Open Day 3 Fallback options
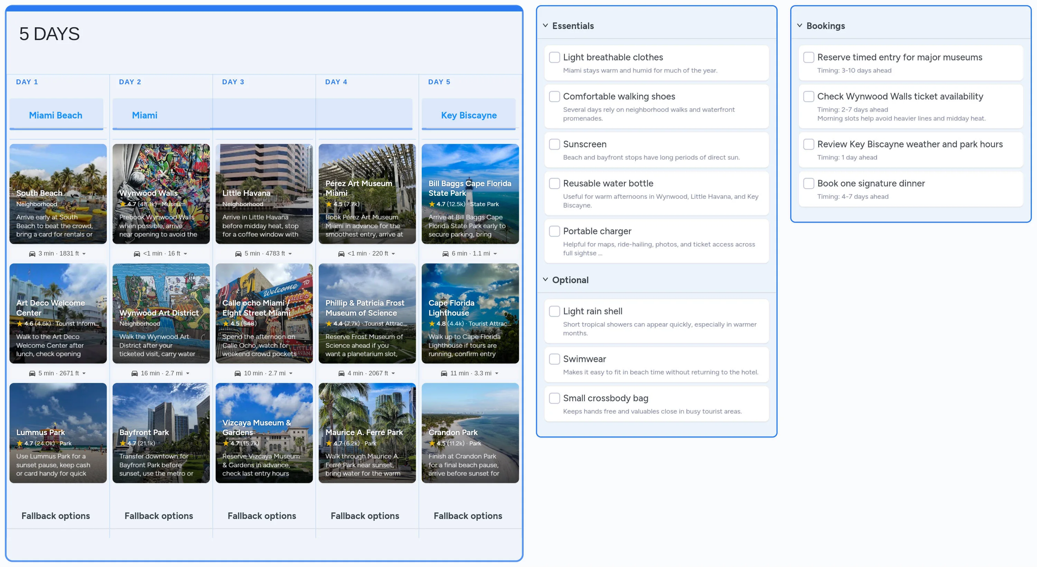This screenshot has width=1037, height=567. pos(262,516)
